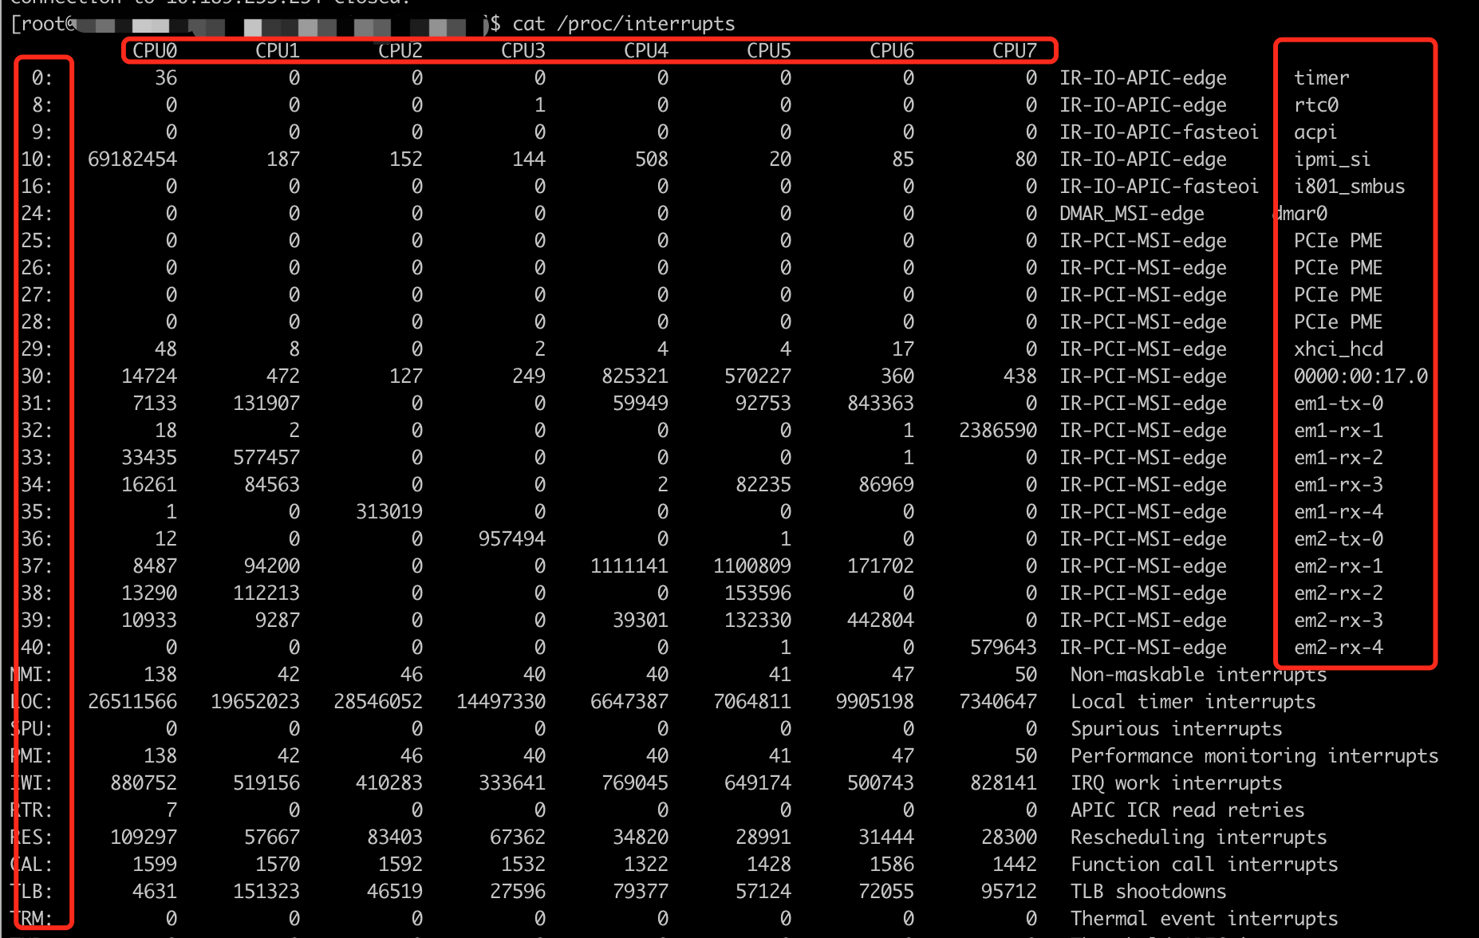Image resolution: width=1479 pixels, height=938 pixels.
Task: Select the acpi interrupt label
Action: pos(1315,132)
